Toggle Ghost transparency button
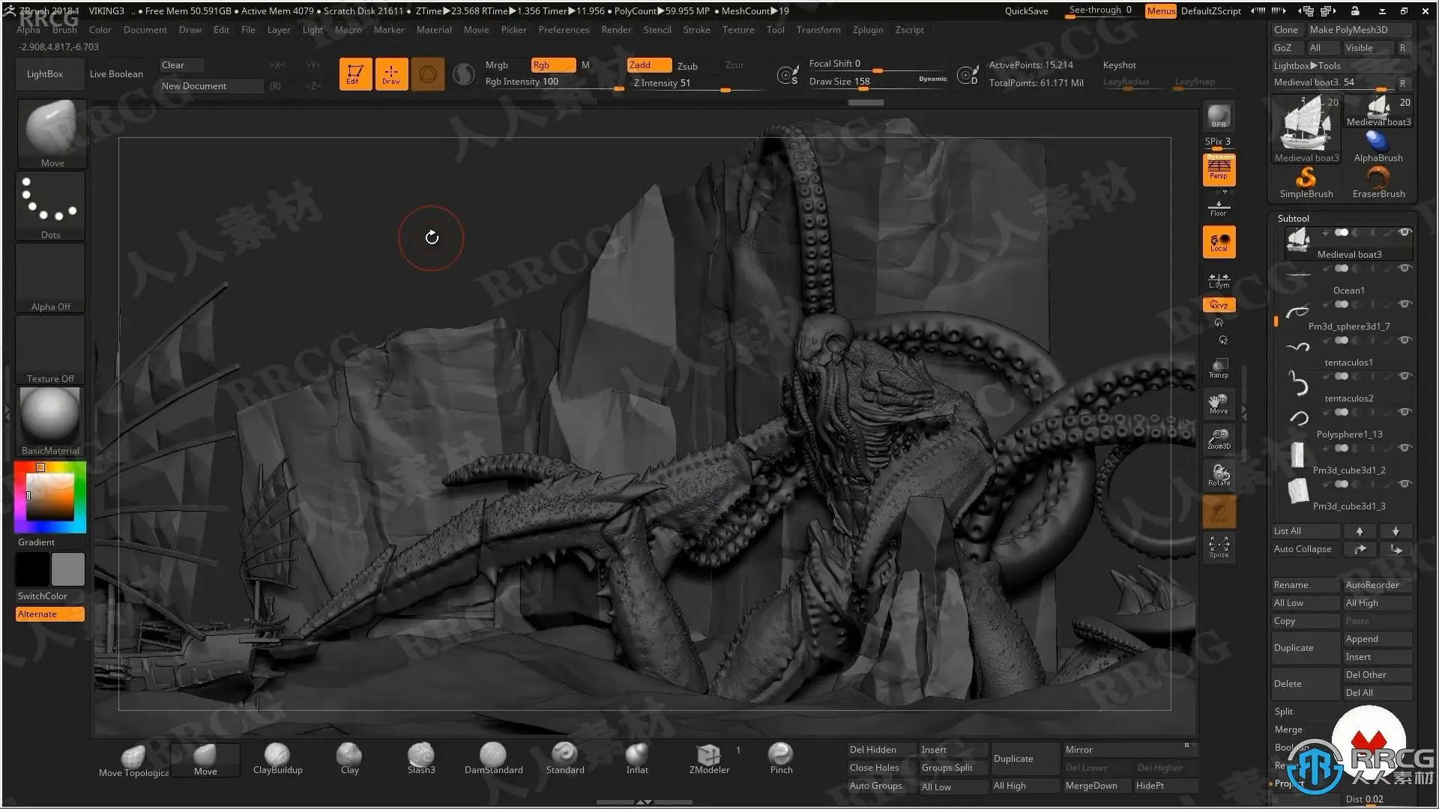 pos(1219,511)
